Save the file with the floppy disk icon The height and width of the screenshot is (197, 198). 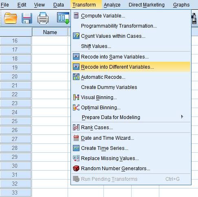pyautogui.click(x=27, y=18)
